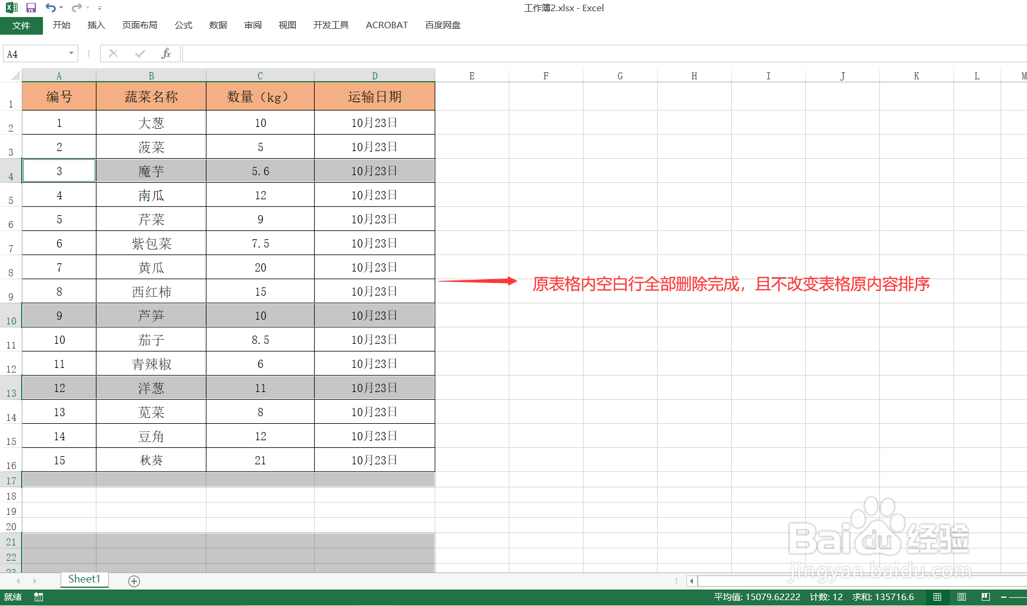Switch to the 开始 ribbon tab
This screenshot has height=606, width=1027.
coord(62,25)
